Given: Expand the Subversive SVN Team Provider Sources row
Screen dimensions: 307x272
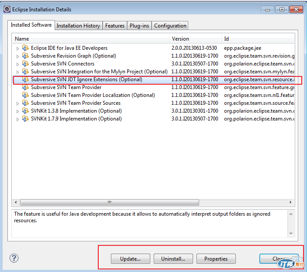Looking at the screenshot, I should (x=17, y=103).
